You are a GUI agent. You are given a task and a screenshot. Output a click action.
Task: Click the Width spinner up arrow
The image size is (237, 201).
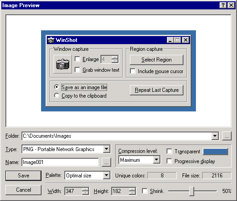point(86,189)
